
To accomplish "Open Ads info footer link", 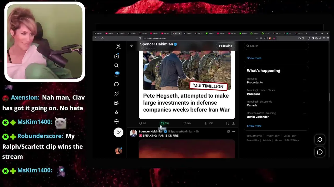I will (x=267, y=140).
